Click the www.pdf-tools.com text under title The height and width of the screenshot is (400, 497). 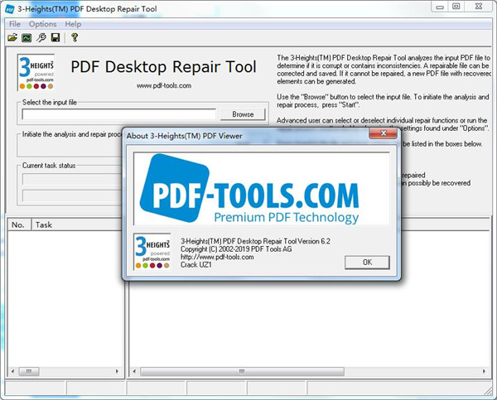click(164, 85)
